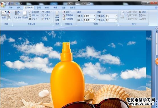Open theme fonts dropdown
The height and width of the screenshot is (108, 158).
(x=9, y=15)
